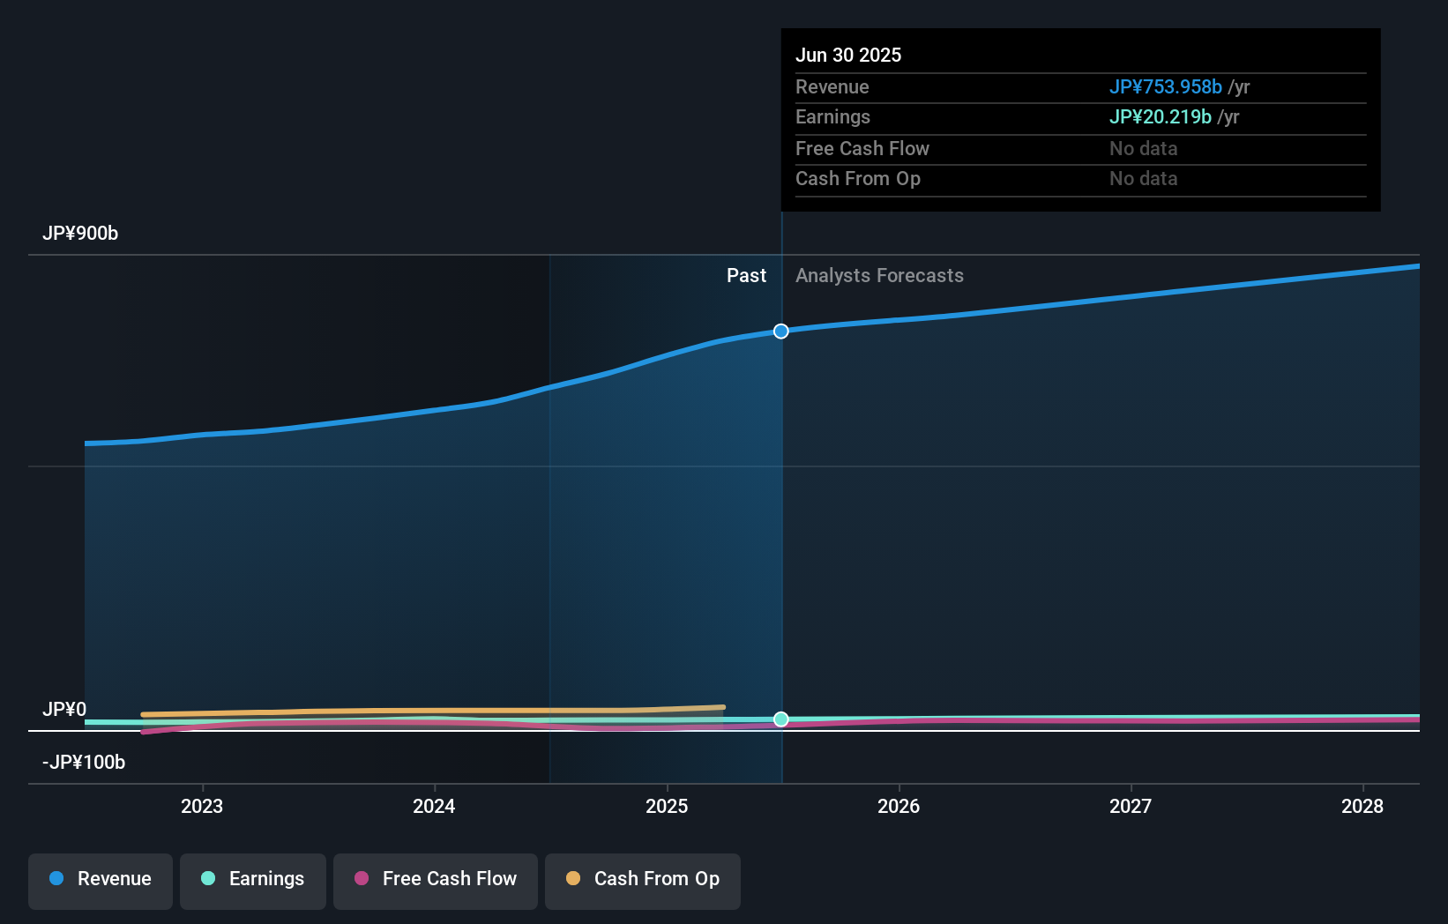Toggle the Free Cash Flow legend button
Image resolution: width=1448 pixels, height=924 pixels.
[x=436, y=881]
